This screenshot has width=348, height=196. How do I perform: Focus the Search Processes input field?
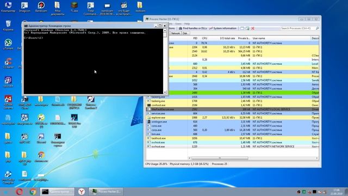coord(297,28)
